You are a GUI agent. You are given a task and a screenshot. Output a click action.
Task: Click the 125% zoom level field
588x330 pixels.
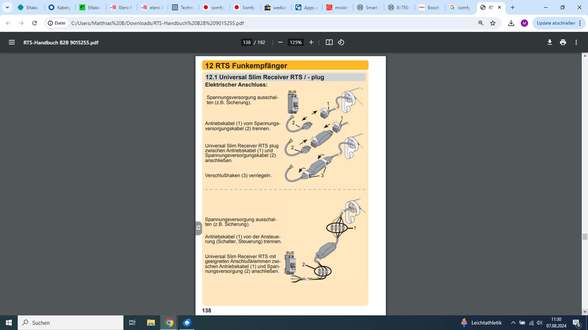click(295, 42)
